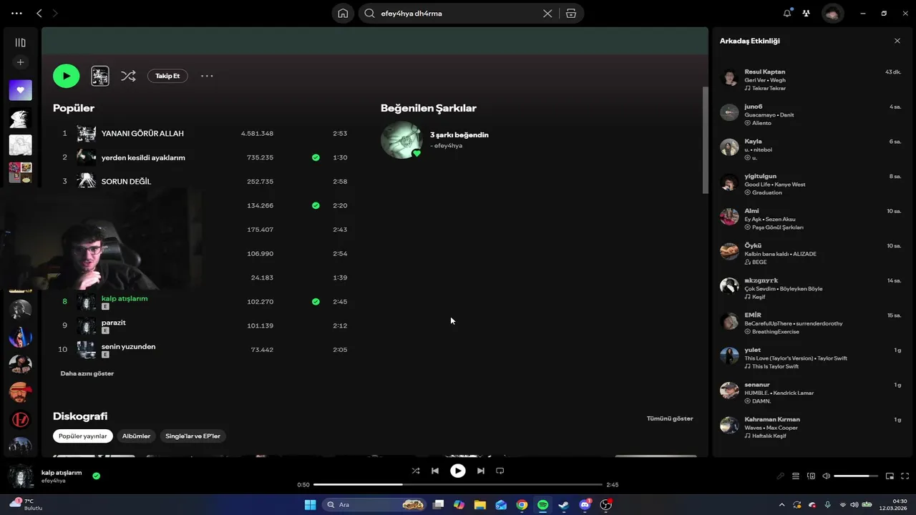This screenshot has width=916, height=515.
Task: Create a playlist with the plus icon
Action: 20,63
